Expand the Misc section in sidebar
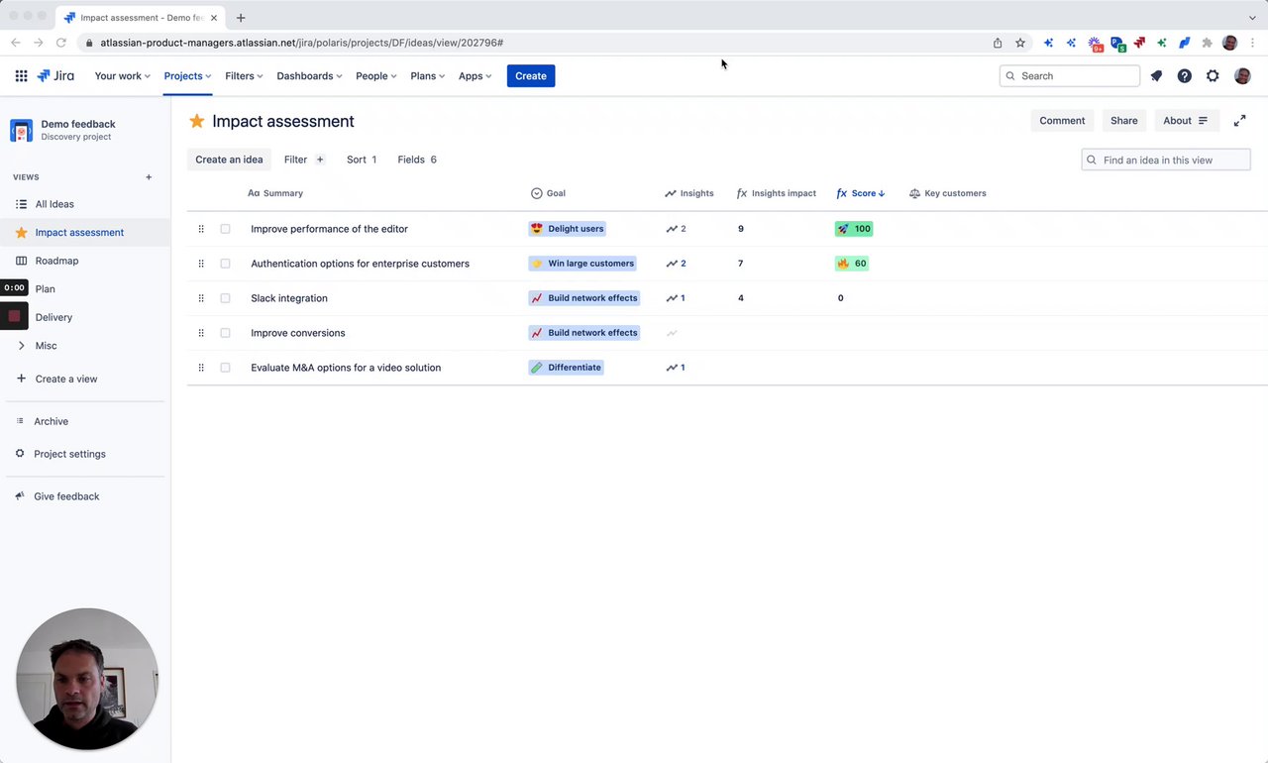 coord(22,346)
